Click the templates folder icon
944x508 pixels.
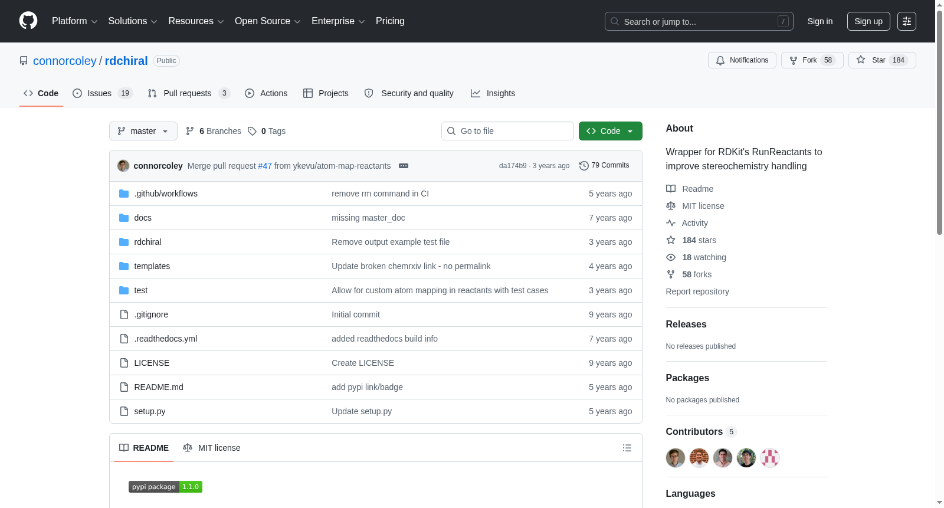pos(124,266)
